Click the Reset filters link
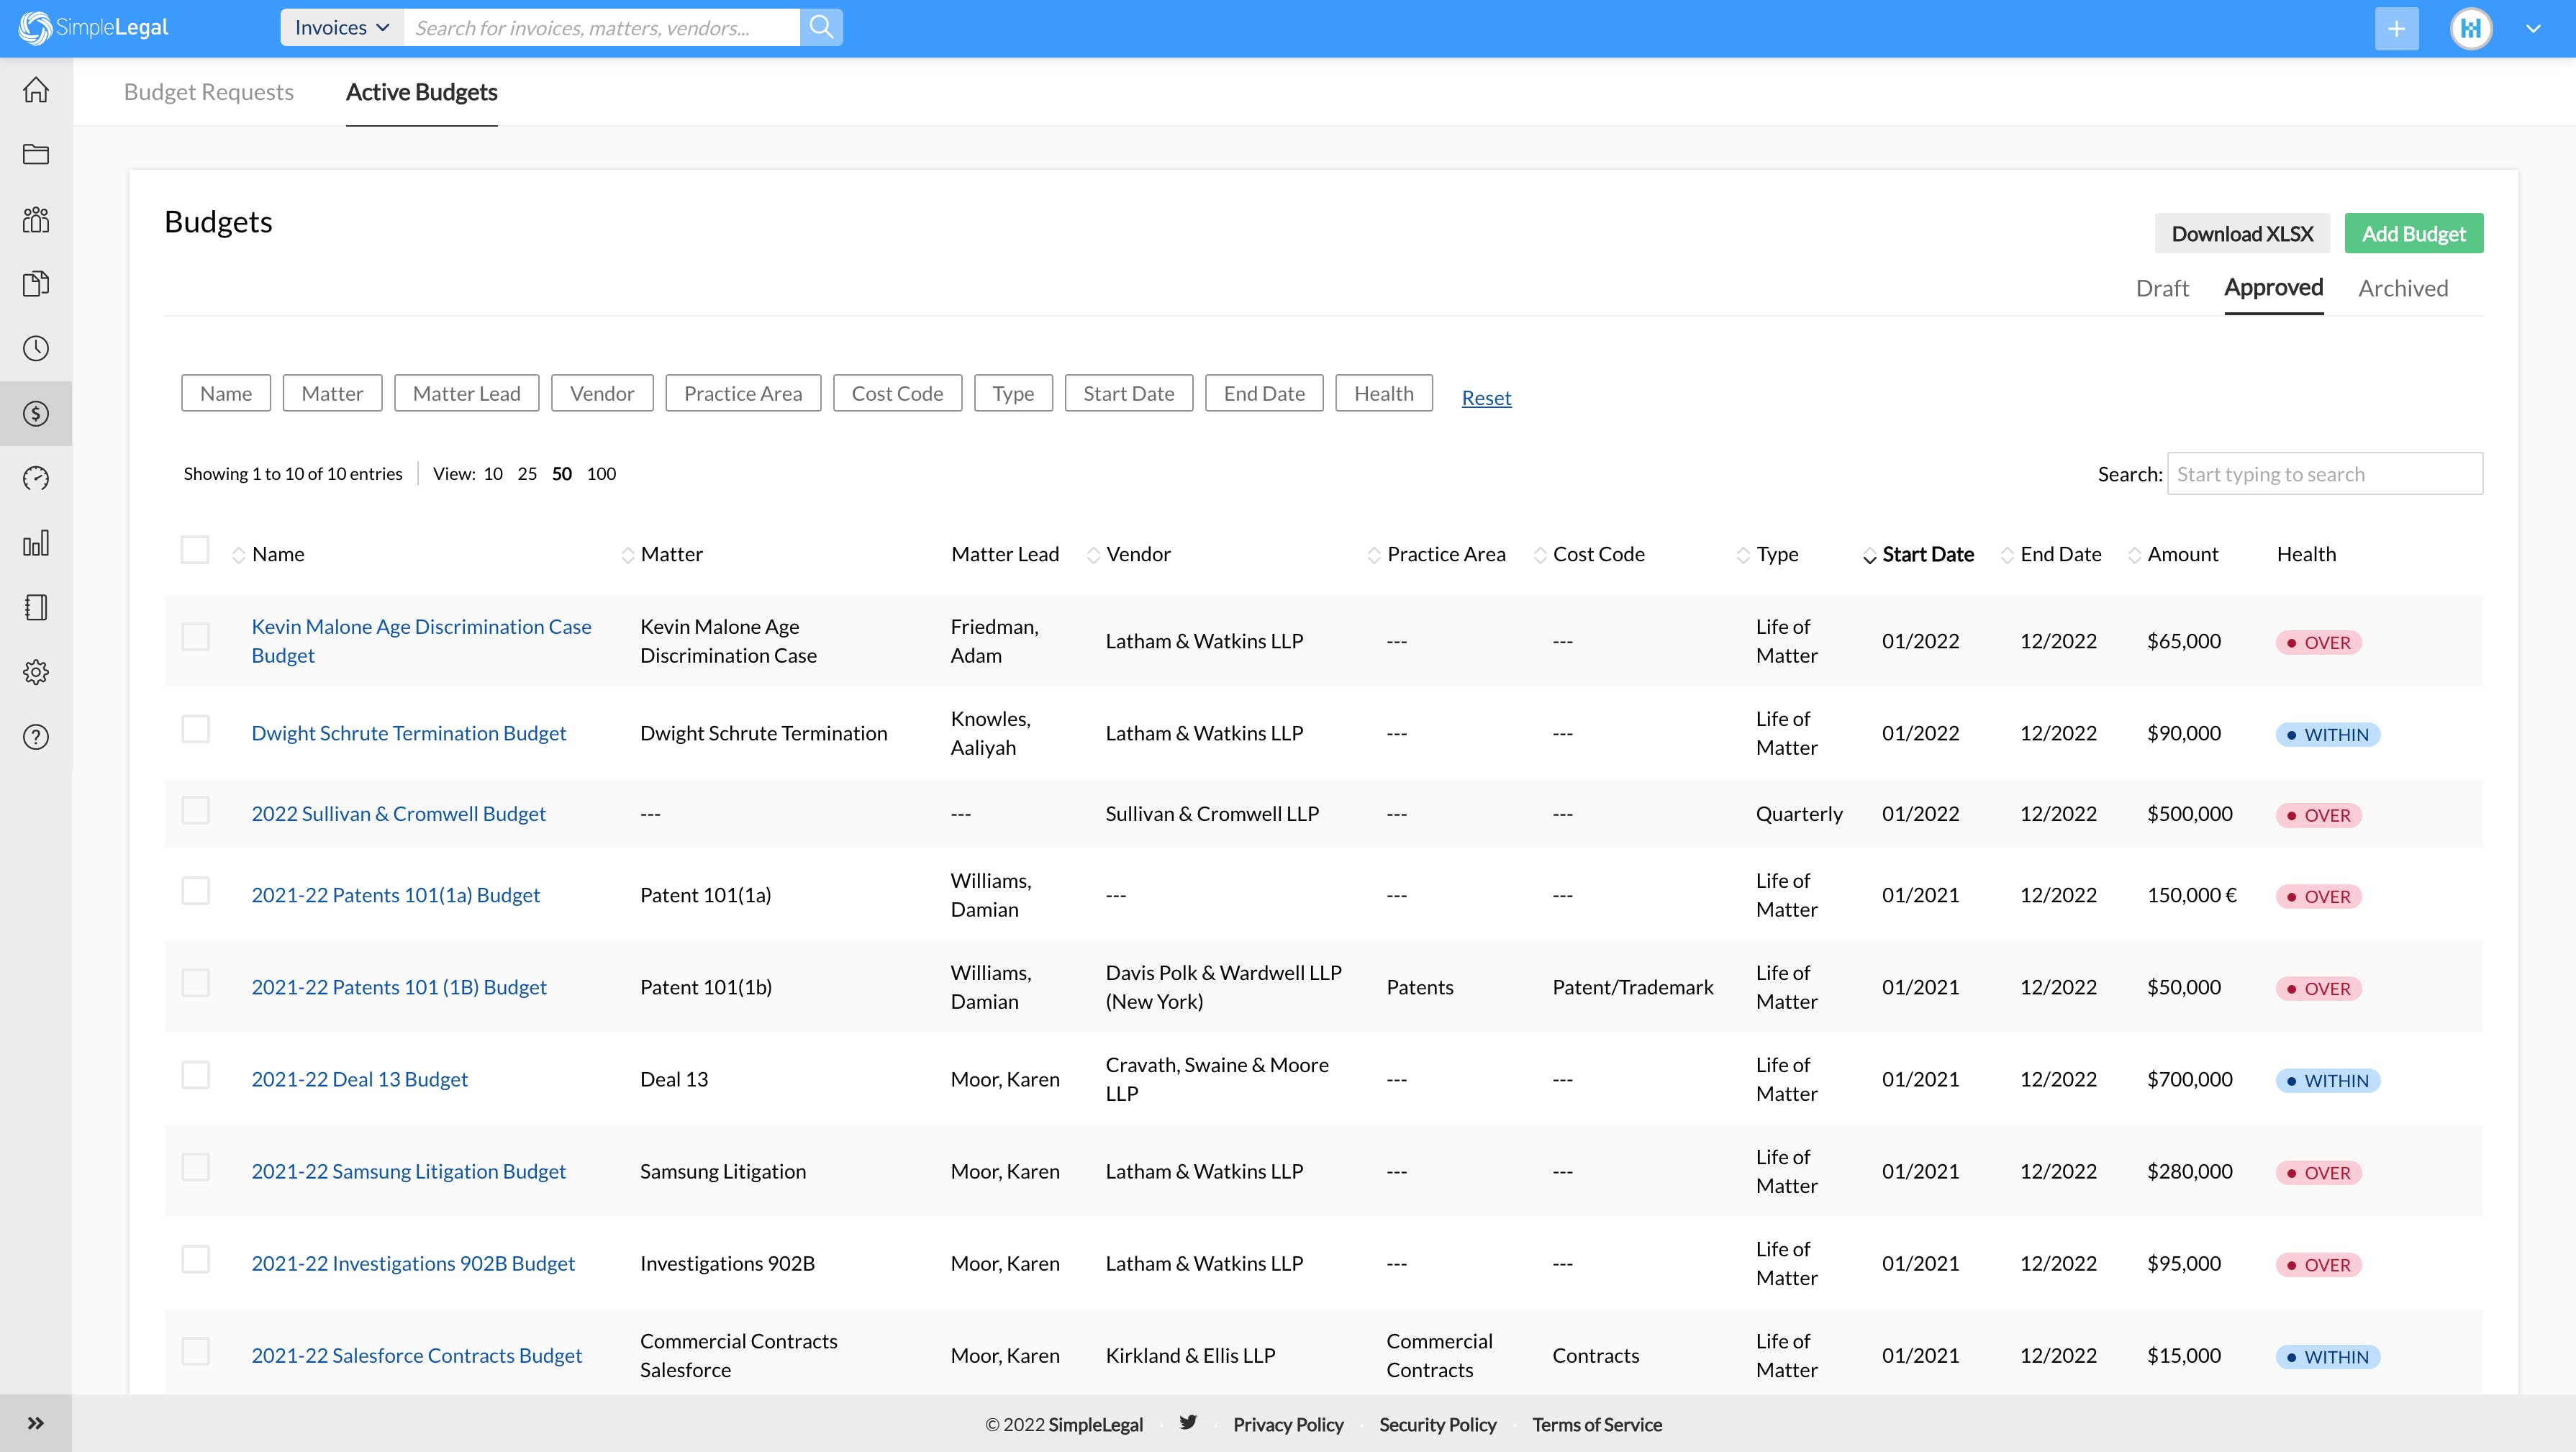Viewport: 2576px width, 1452px height. 1486,398
